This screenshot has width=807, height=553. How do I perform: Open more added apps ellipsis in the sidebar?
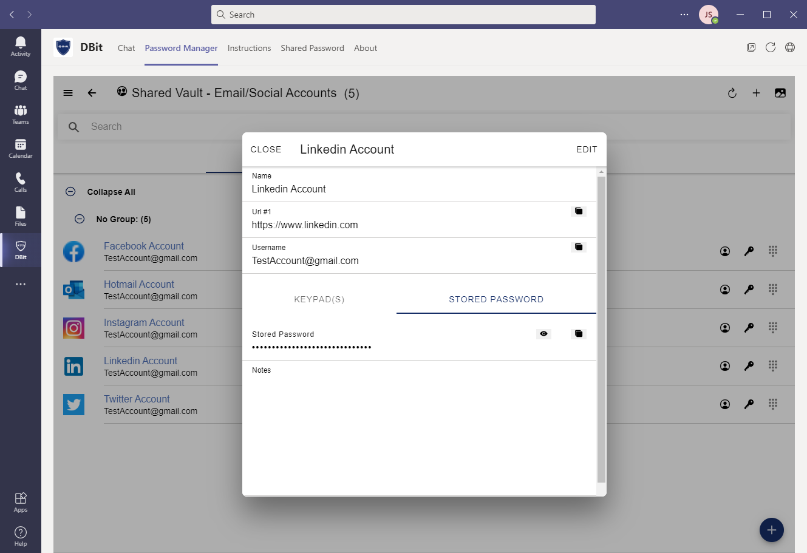21,284
